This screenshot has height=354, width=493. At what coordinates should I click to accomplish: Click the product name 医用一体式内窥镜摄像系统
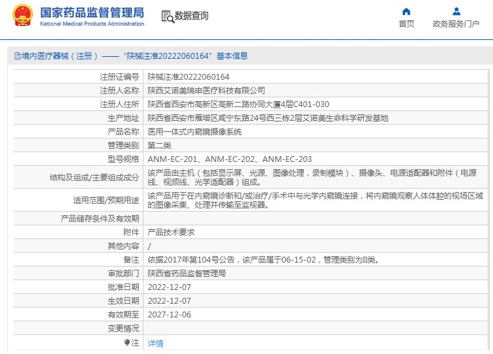click(x=194, y=131)
